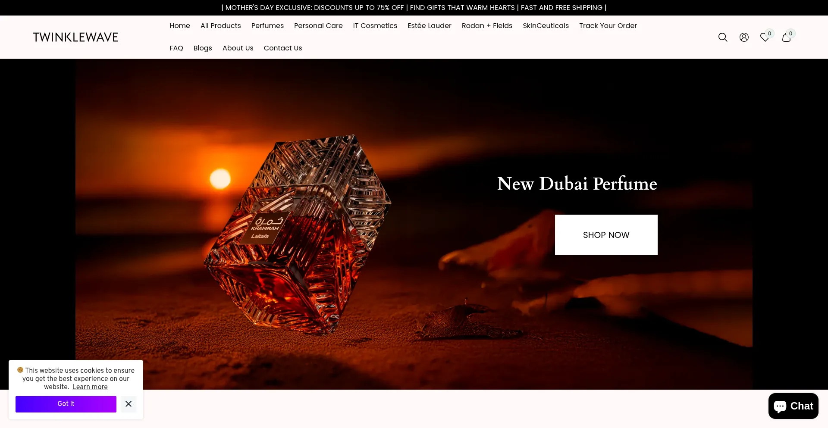The width and height of the screenshot is (828, 428).
Task: Open the wishlist heart icon
Action: pyautogui.click(x=765, y=37)
